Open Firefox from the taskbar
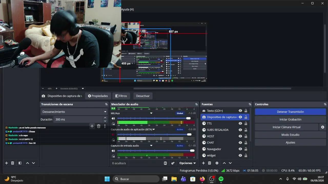 (x=202, y=179)
